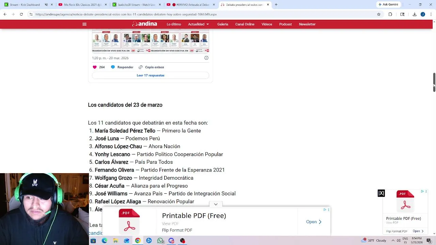Click 'Alfonso López-Chau' list entry
Screen dimensions: 436x245
tap(137, 146)
